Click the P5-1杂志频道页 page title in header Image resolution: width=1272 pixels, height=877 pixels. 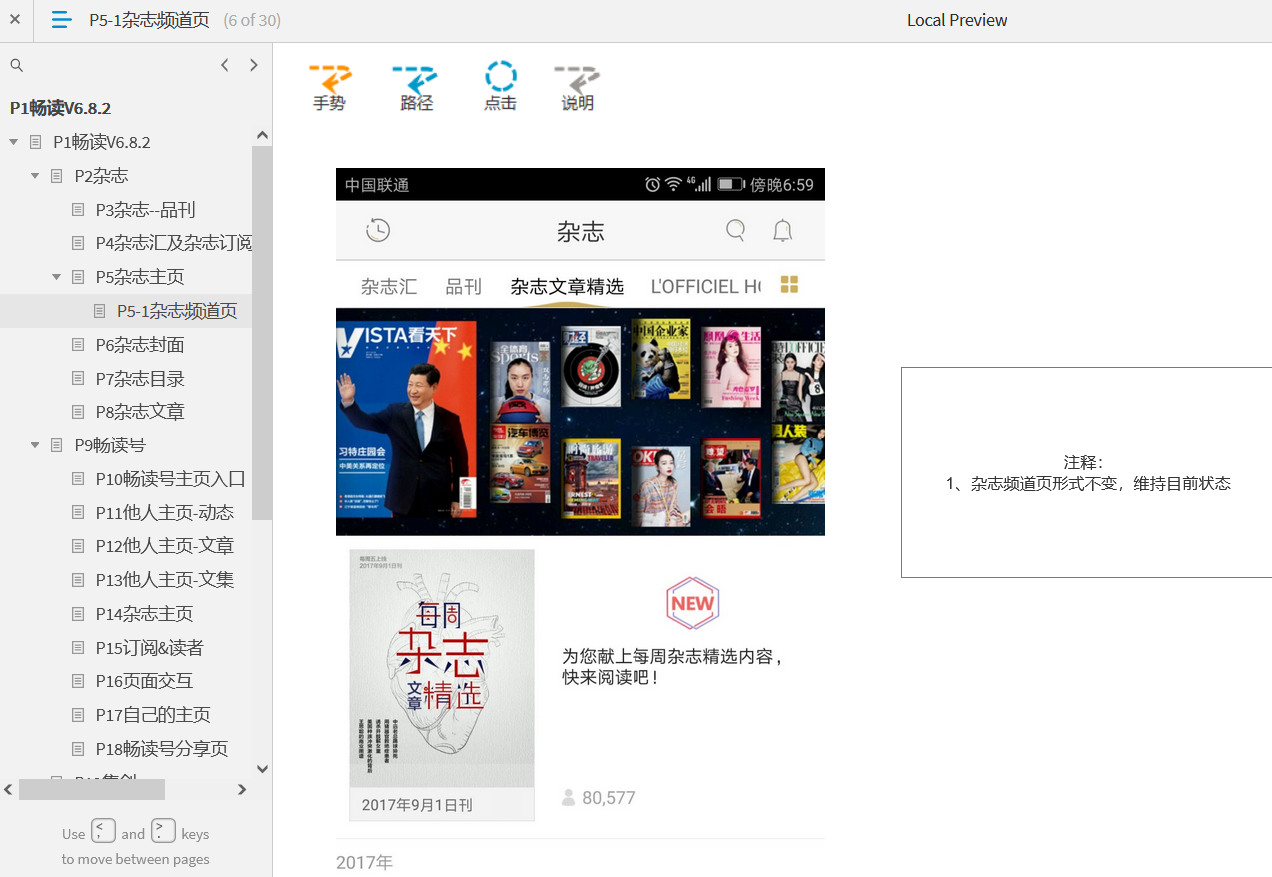tap(149, 20)
